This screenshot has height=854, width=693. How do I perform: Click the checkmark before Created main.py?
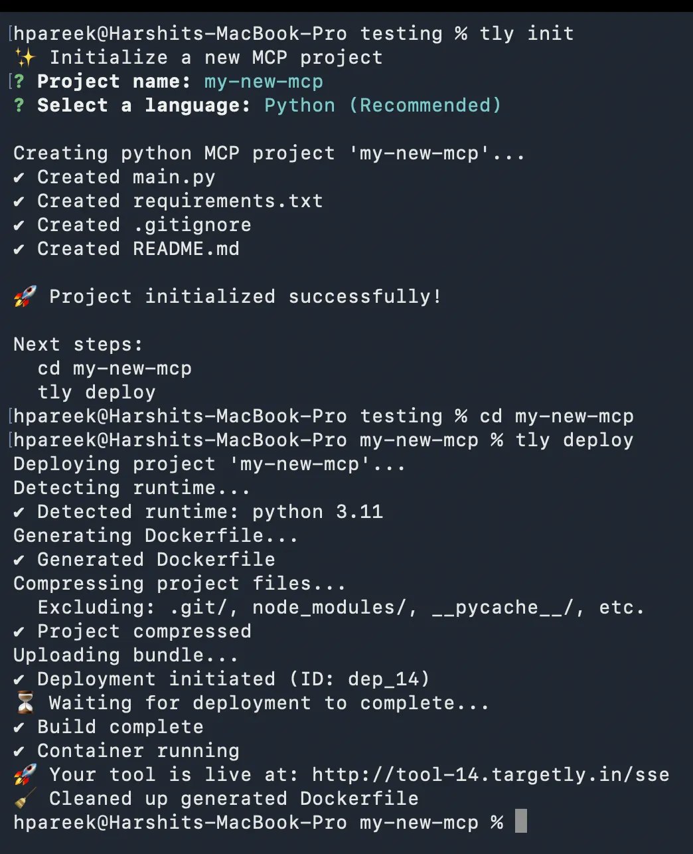pyautogui.click(x=19, y=177)
